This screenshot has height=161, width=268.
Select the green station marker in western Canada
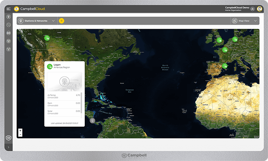(47, 38)
